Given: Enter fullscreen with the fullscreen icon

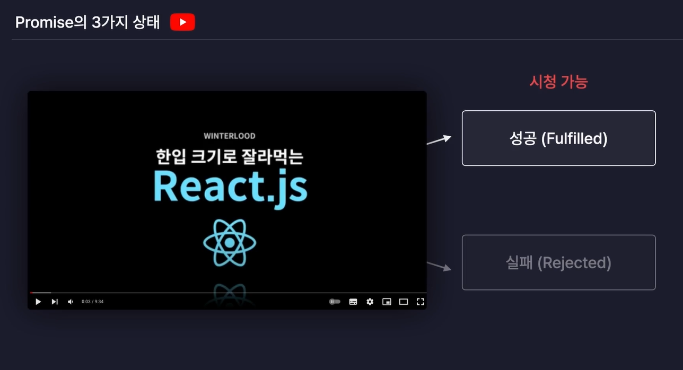Looking at the screenshot, I should click(421, 302).
